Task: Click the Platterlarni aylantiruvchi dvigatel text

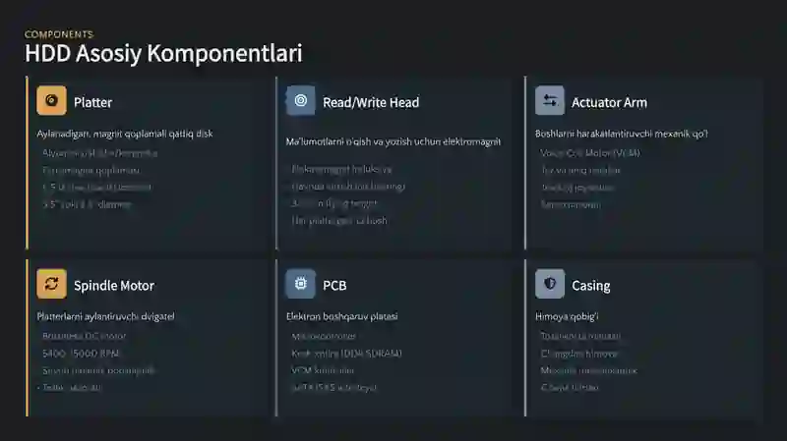Action: pyautogui.click(x=105, y=317)
